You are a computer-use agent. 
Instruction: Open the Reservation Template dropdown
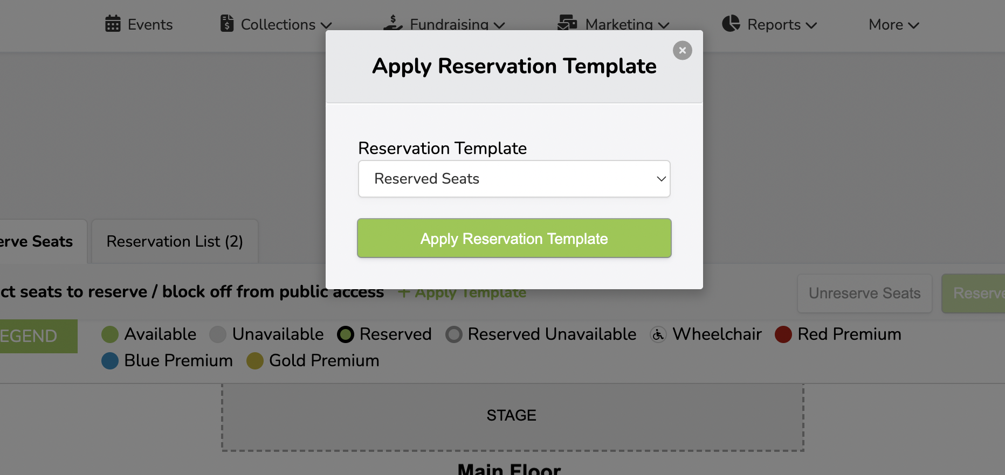[514, 178]
